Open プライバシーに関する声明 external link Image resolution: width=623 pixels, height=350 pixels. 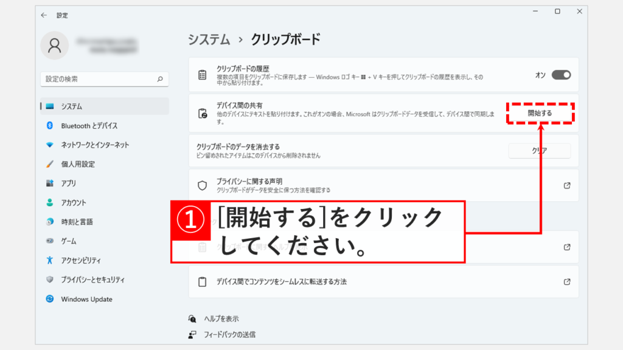click(x=566, y=185)
